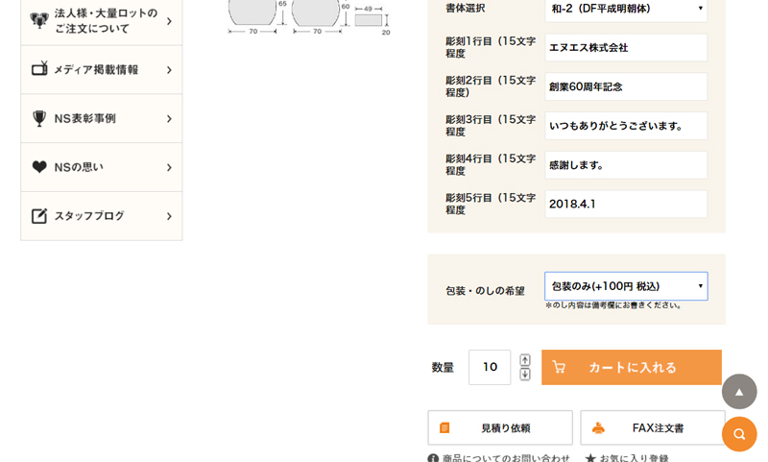The width and height of the screenshot is (768, 462).
Task: Click the 彫刻1行目 text field
Action: [x=626, y=48]
